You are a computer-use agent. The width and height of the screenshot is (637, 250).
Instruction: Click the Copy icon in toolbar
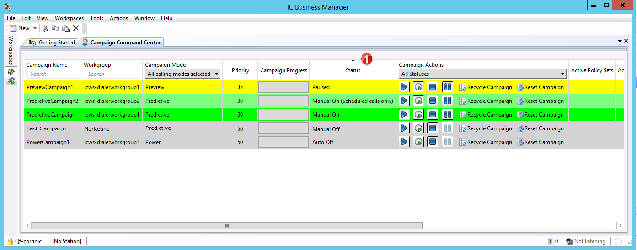pyautogui.click(x=55, y=28)
